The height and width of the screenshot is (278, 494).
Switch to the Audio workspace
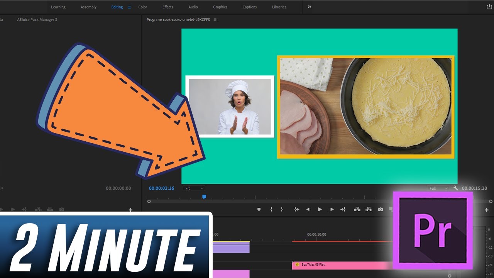[193, 7]
